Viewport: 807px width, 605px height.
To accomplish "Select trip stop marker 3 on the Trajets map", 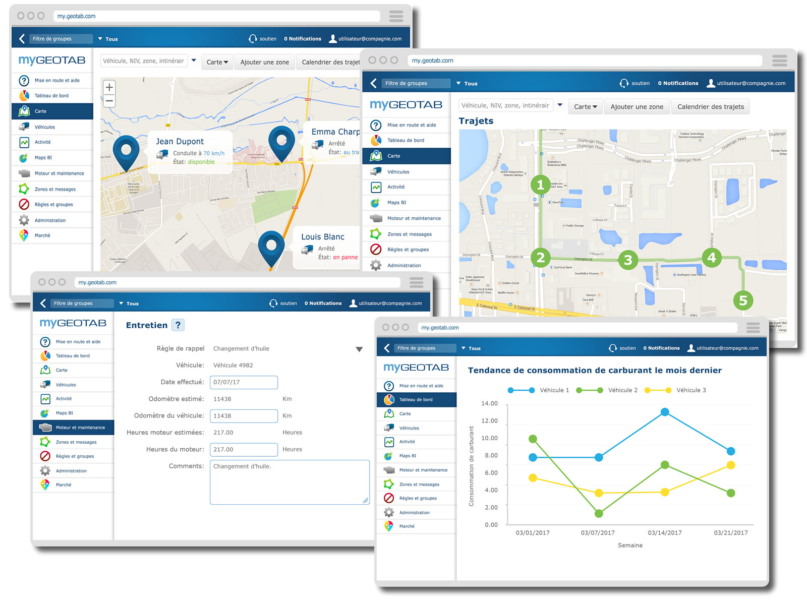I will coord(628,260).
